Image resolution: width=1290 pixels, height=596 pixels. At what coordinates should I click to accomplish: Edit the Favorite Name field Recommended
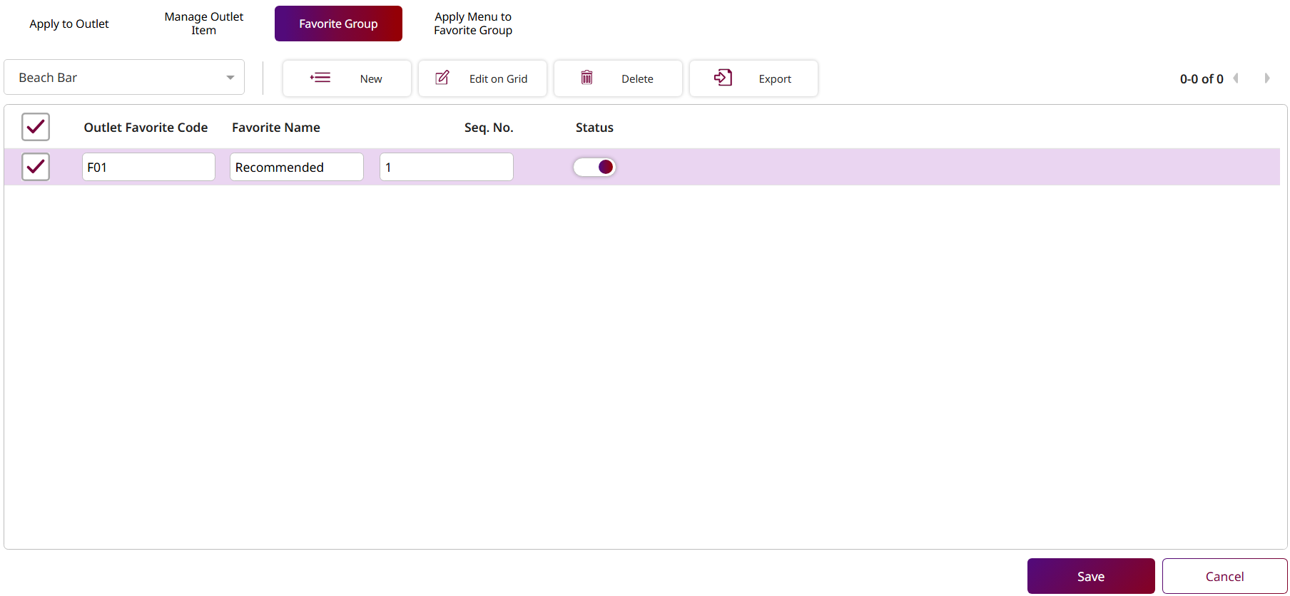pyautogui.click(x=296, y=167)
